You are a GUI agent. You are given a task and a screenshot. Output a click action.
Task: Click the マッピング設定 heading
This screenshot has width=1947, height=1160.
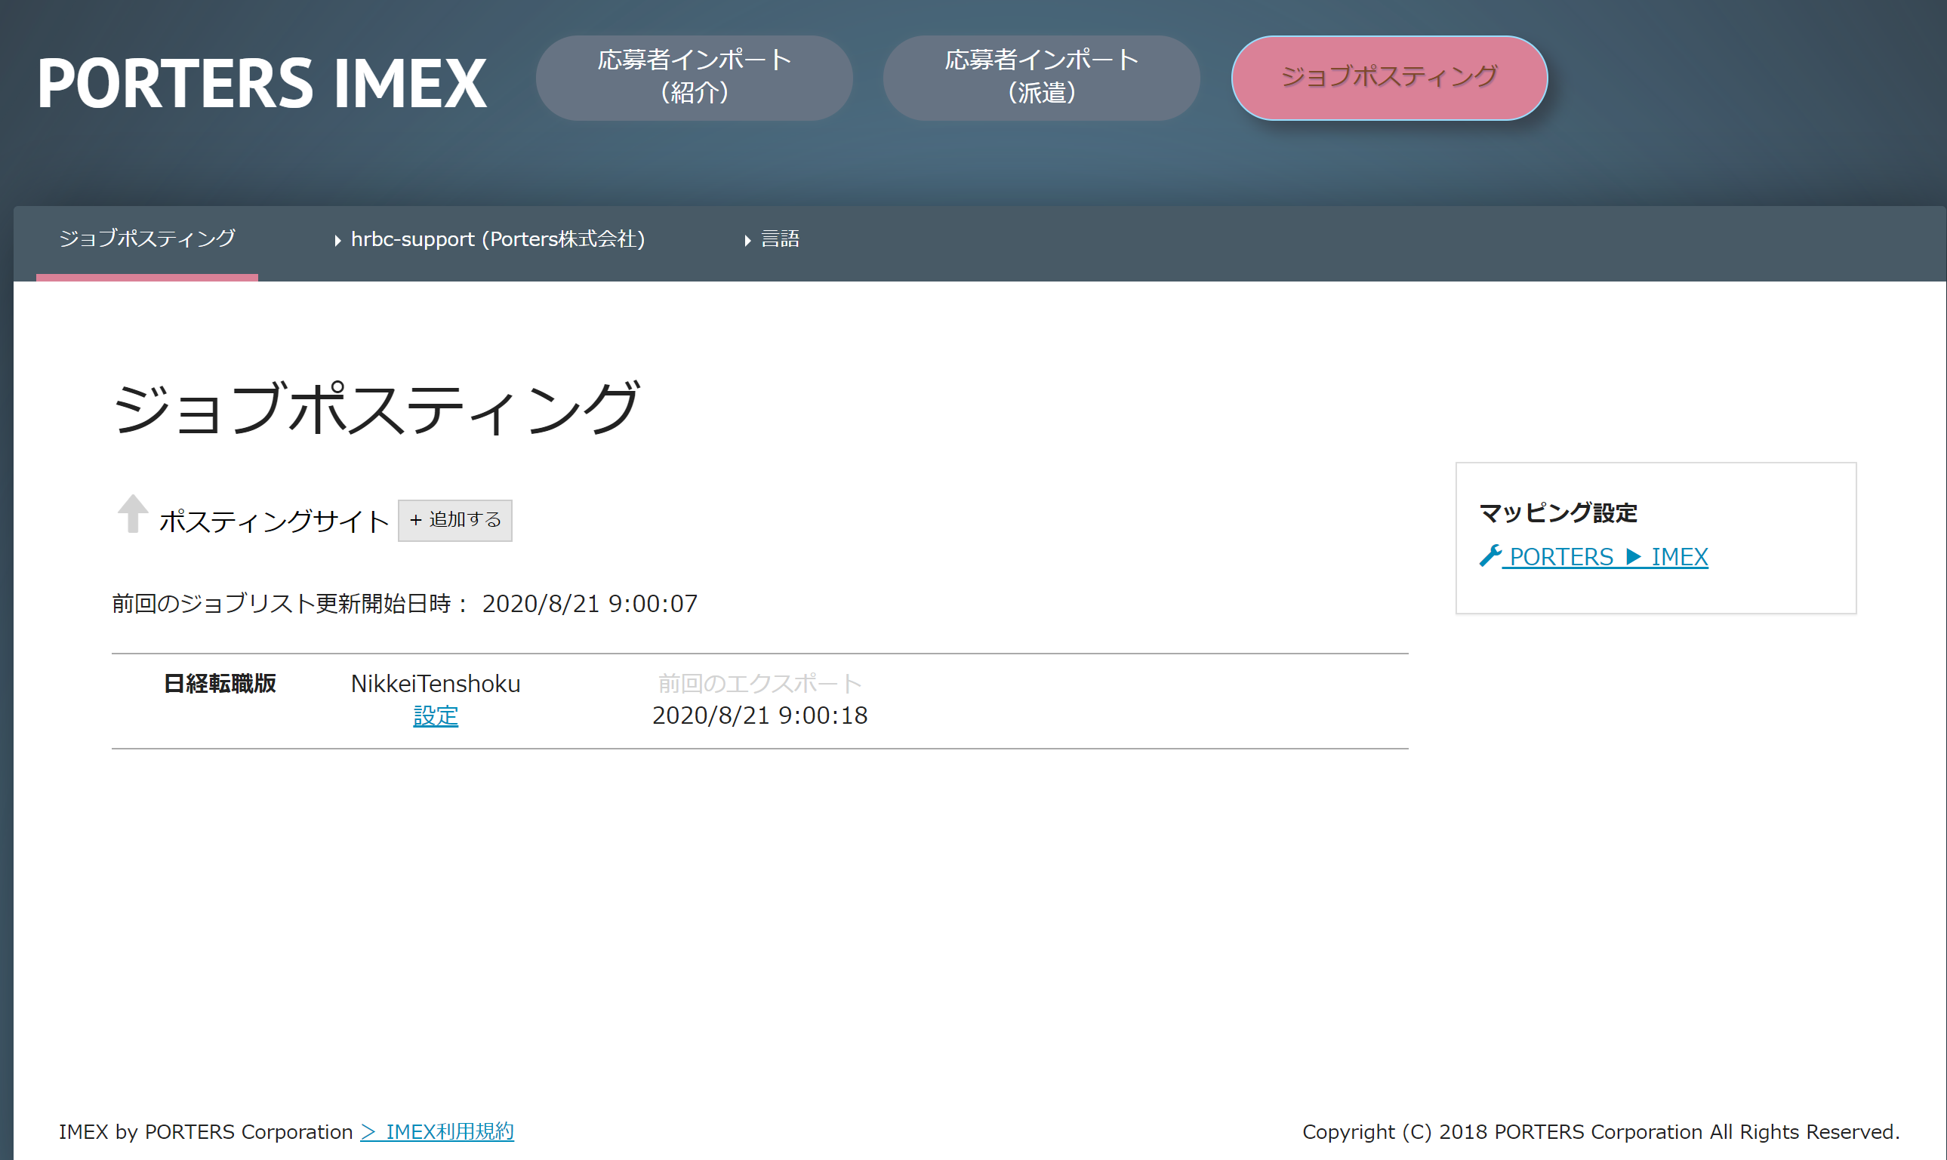click(1557, 512)
